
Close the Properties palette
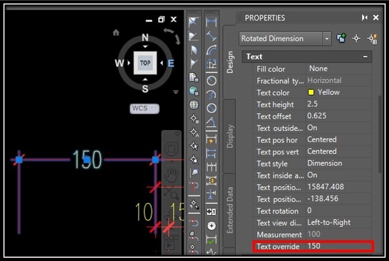(x=376, y=17)
